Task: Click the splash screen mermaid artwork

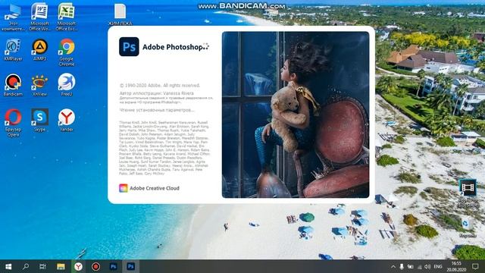Action: tap(296, 115)
